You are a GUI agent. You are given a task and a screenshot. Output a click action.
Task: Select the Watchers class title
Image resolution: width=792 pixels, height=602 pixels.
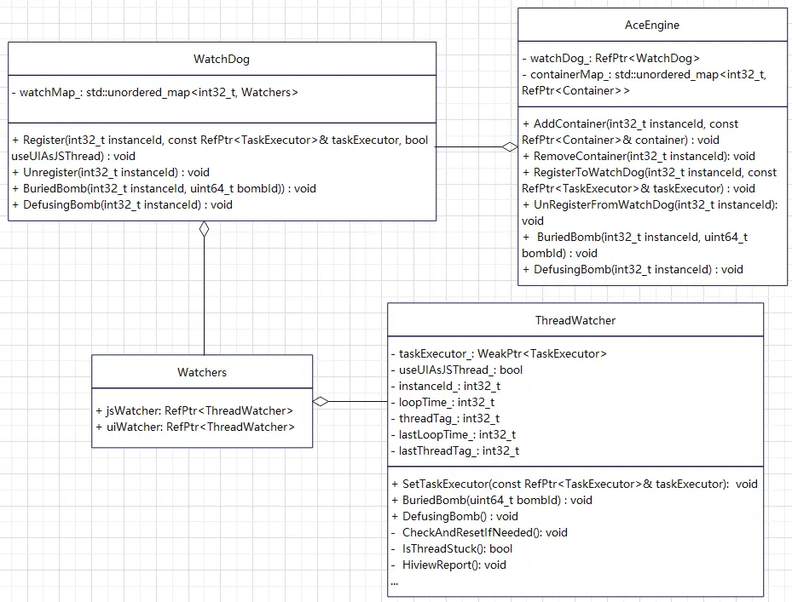[x=202, y=372]
